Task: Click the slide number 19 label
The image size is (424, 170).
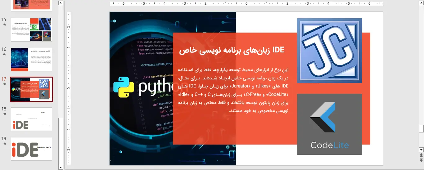Action: coord(4,138)
